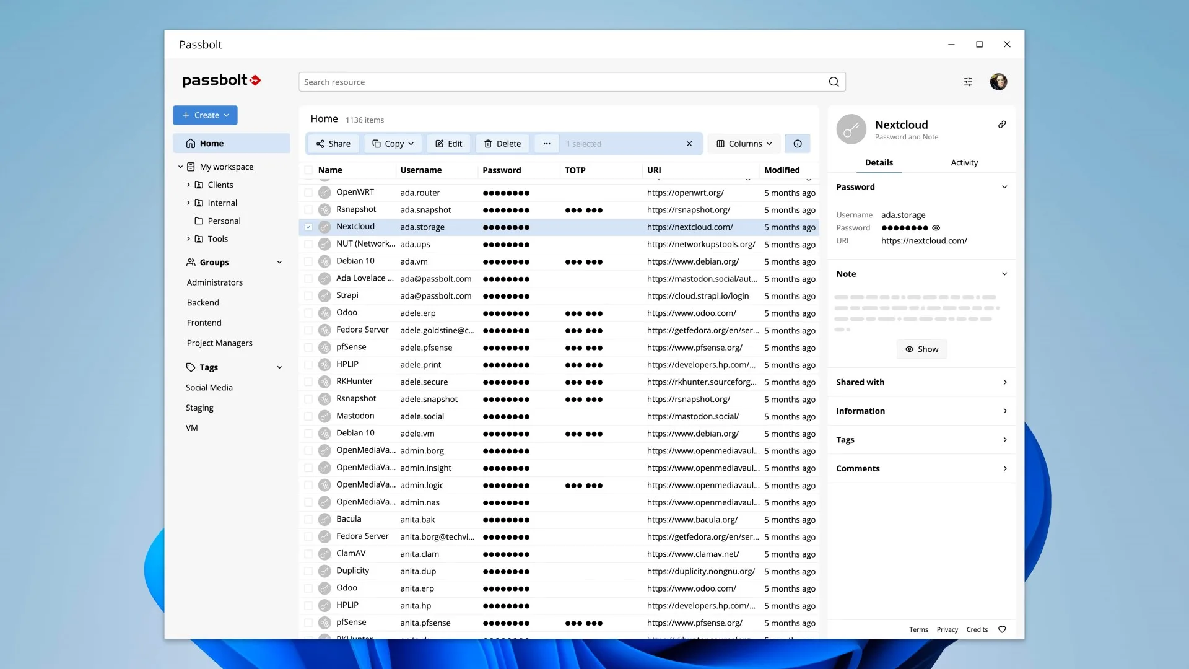Expand the Clients folder
The image size is (1189, 669).
(188, 185)
